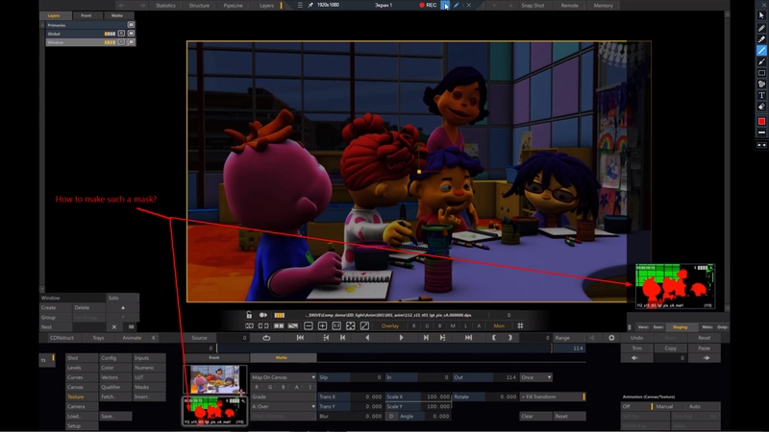
Task: Pick the red color swatch in toolbar
Action: point(762,122)
